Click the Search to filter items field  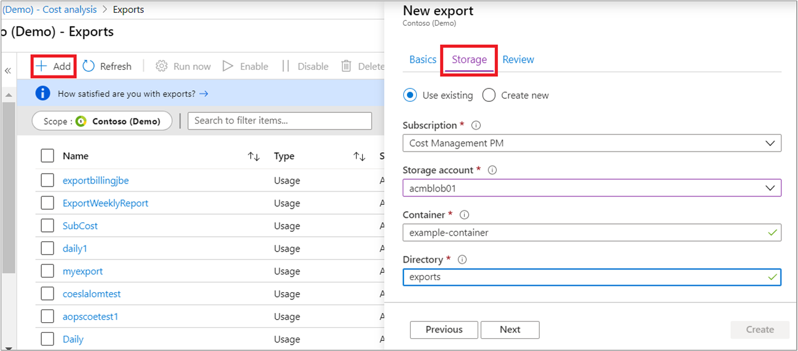tap(280, 121)
